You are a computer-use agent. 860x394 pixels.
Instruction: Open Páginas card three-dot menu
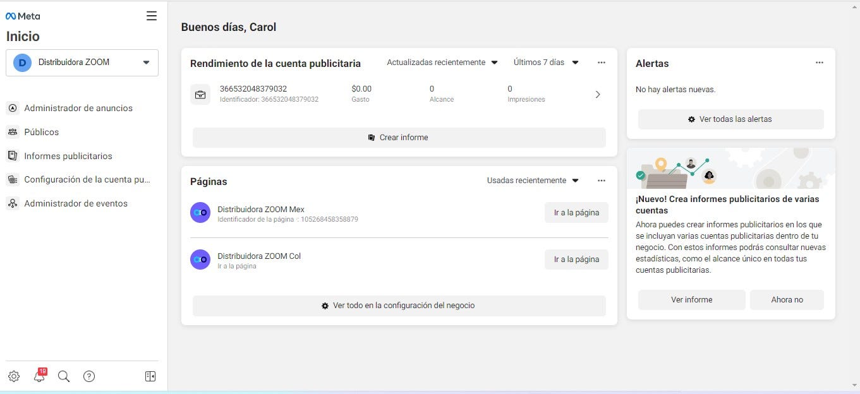coord(602,181)
